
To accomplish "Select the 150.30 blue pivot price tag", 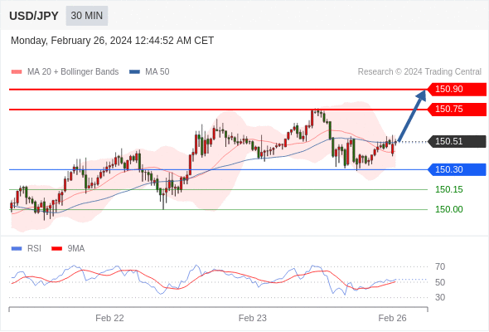I will click(457, 169).
